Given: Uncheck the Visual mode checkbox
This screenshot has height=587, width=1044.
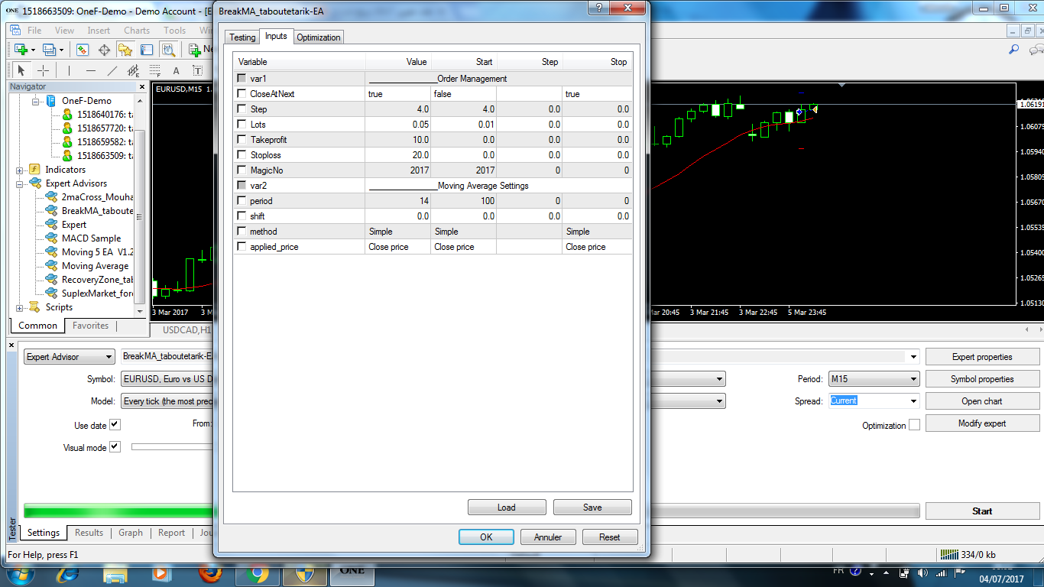Looking at the screenshot, I should coord(115,447).
